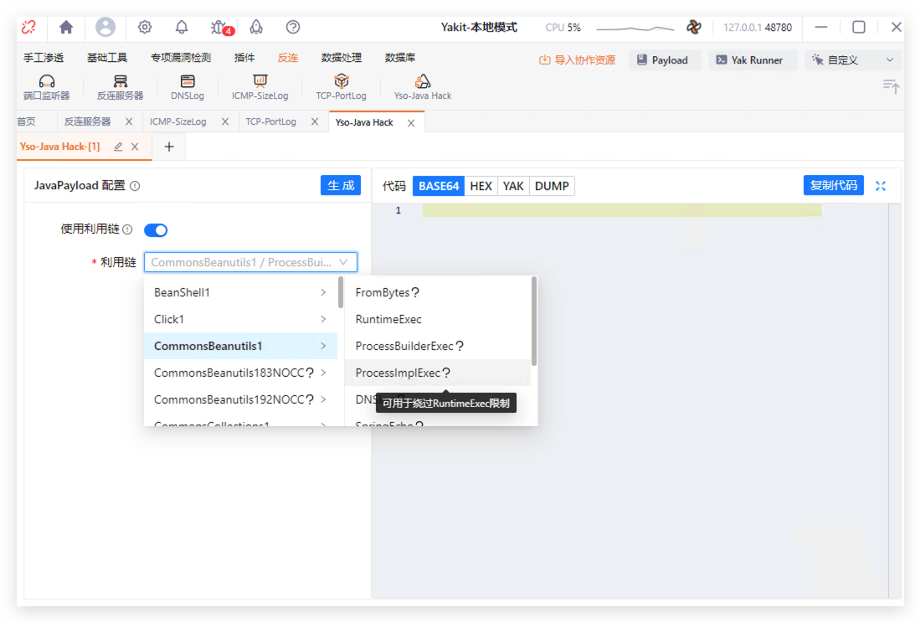Collapse the toolbar with the fold icon
The width and height of the screenshot is (921, 623).
pos(891,87)
